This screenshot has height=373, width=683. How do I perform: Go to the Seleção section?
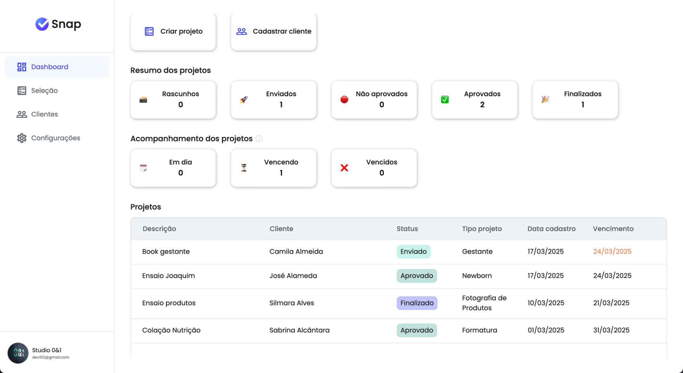pyautogui.click(x=57, y=91)
